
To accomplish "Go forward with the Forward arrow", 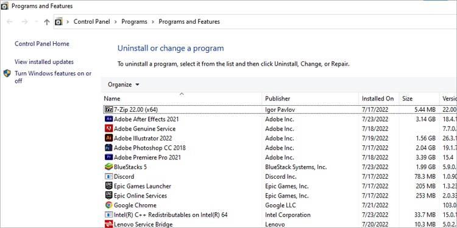I will tap(24, 22).
